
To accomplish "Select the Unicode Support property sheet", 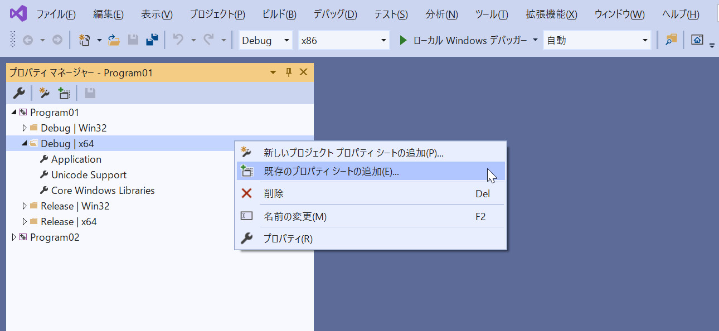I will (x=89, y=175).
